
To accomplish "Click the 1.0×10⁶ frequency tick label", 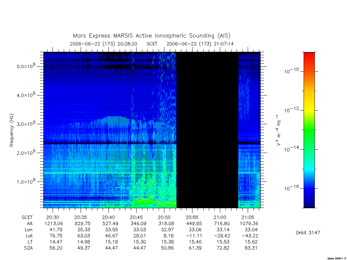I will click(26, 181).
